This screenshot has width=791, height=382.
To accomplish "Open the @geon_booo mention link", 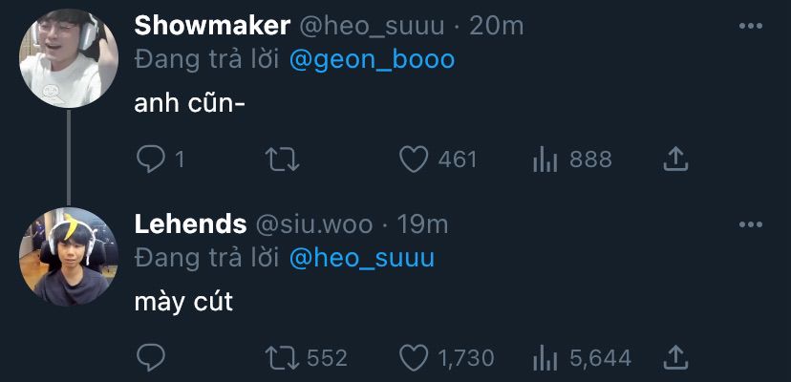I will pyautogui.click(x=372, y=59).
